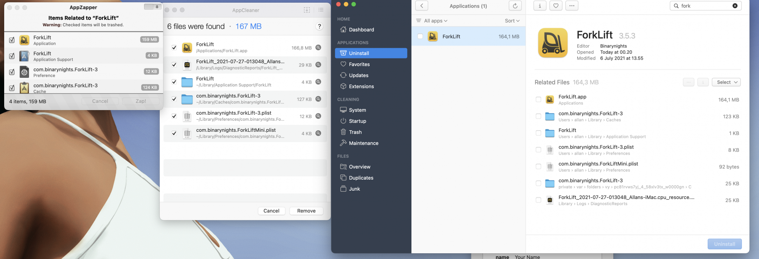The image size is (759, 259).
Task: Uncheck the DiagnosticReports log file in AppCleaner
Action: point(174,65)
